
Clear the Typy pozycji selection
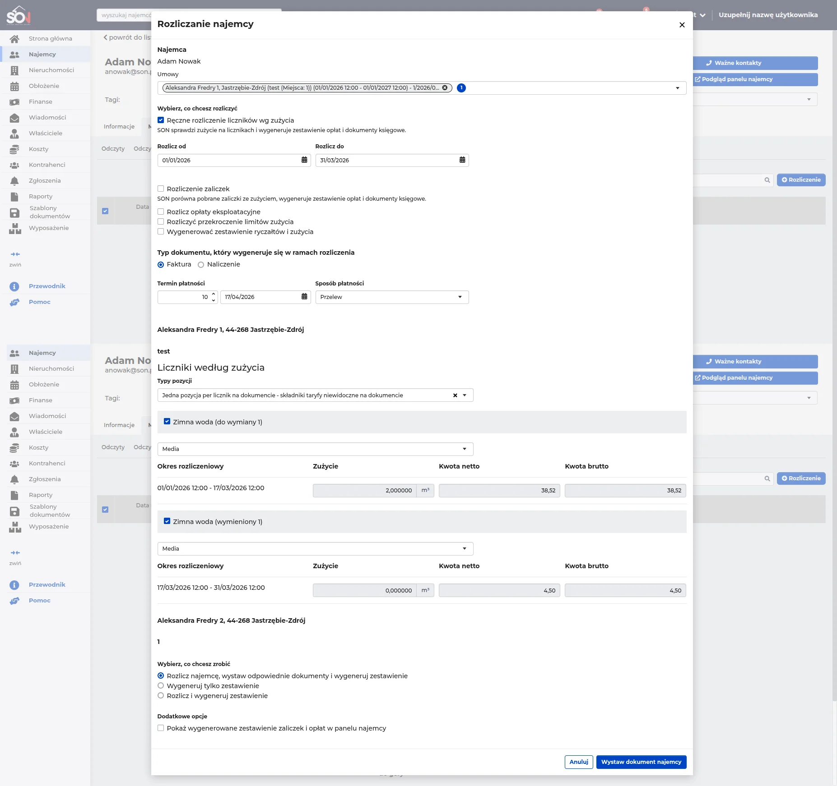pyautogui.click(x=455, y=395)
